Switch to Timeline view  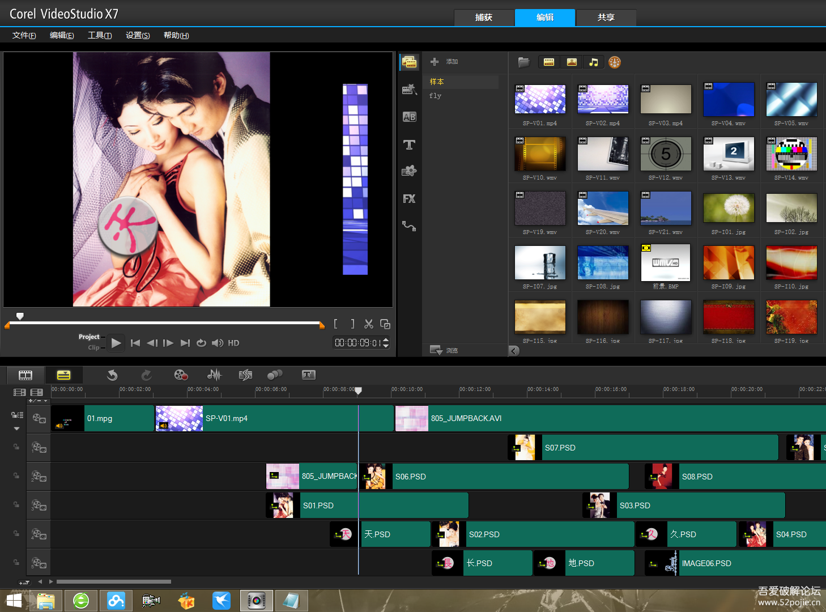64,375
